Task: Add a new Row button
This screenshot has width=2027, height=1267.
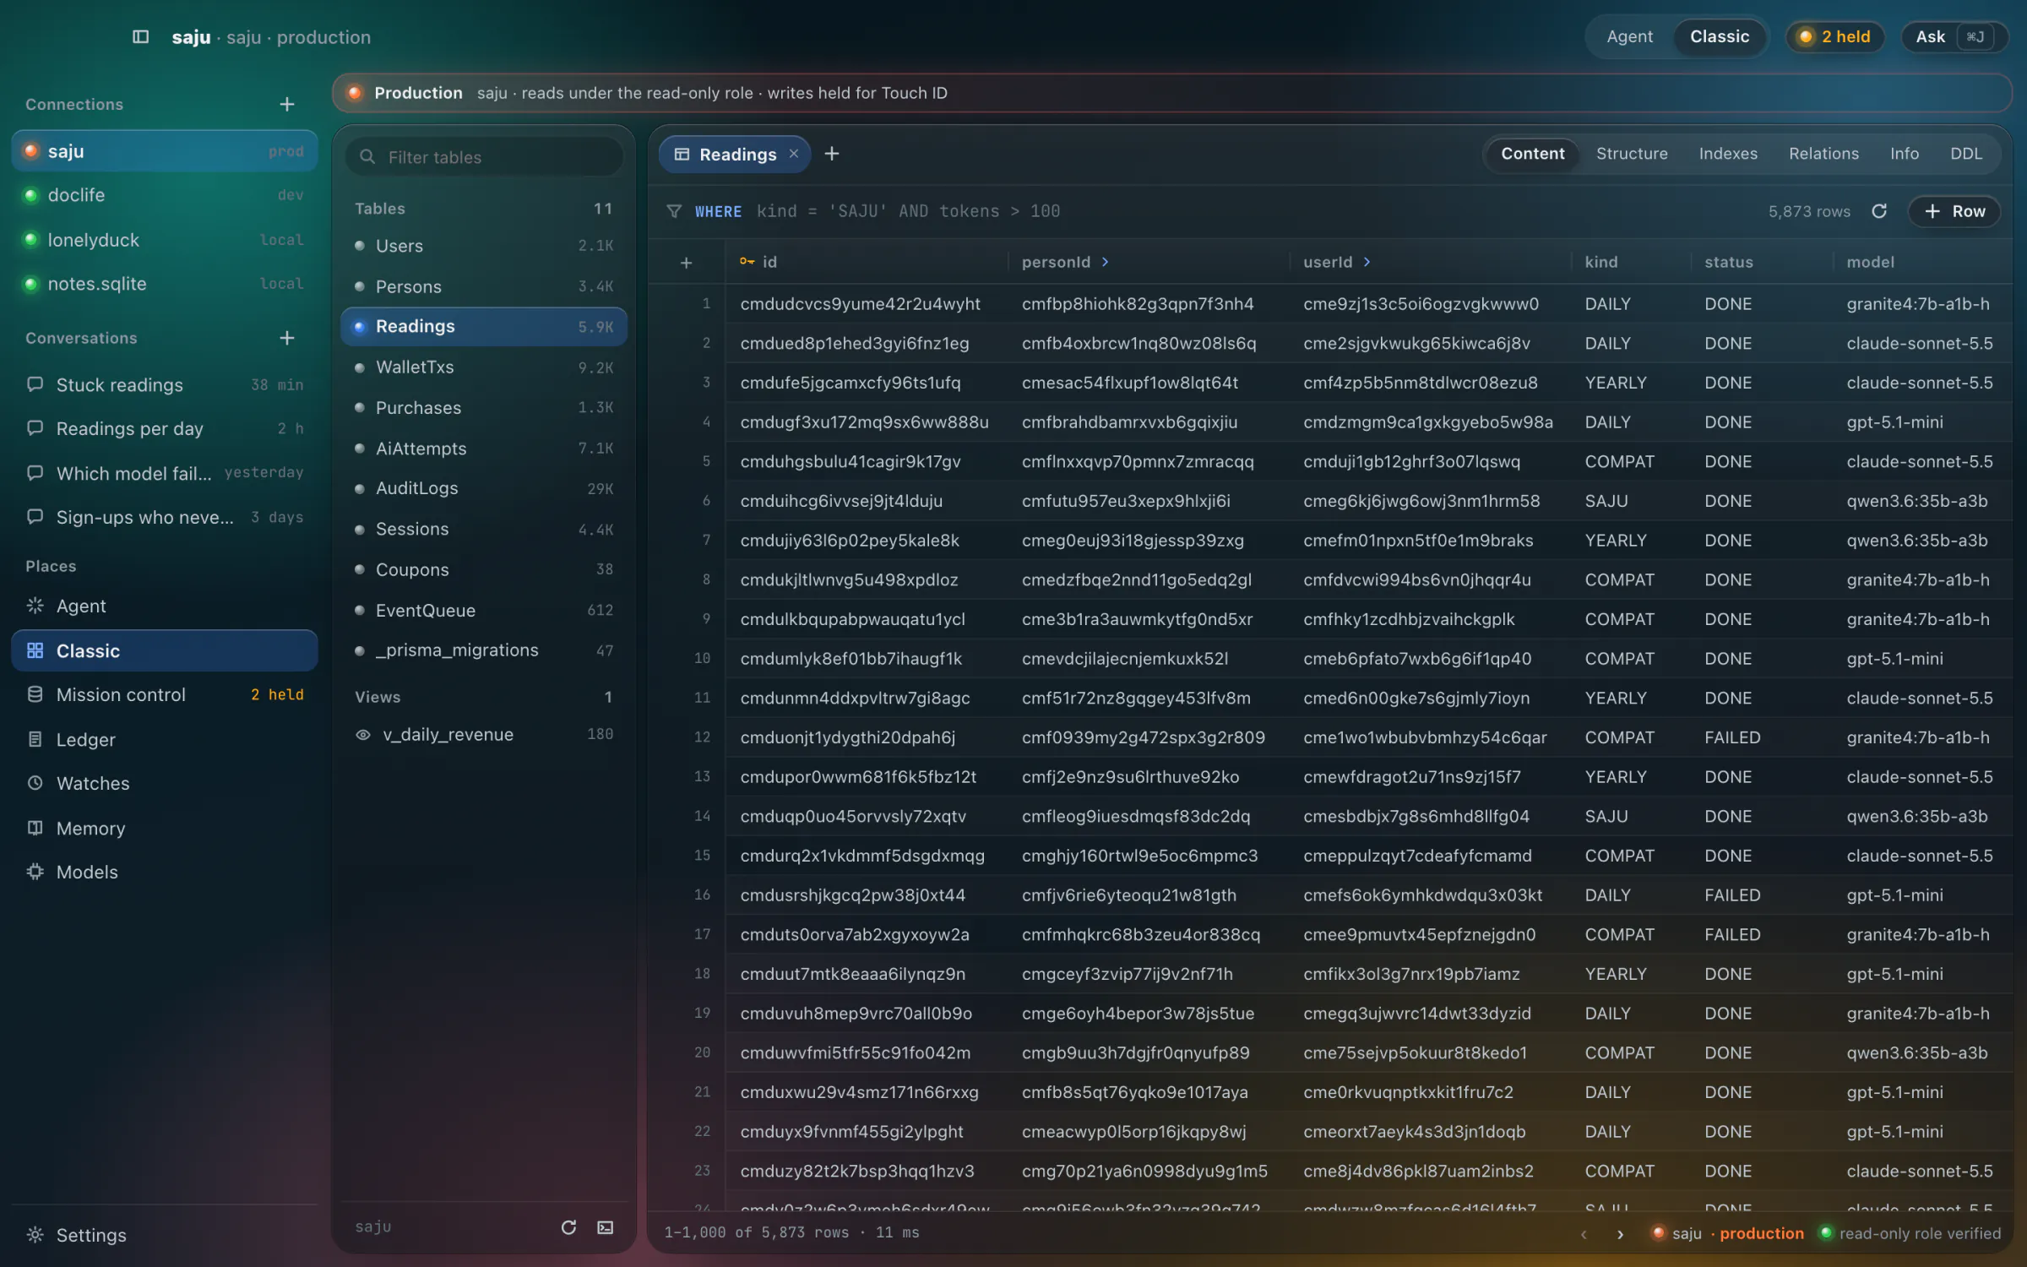Action: click(x=1954, y=211)
